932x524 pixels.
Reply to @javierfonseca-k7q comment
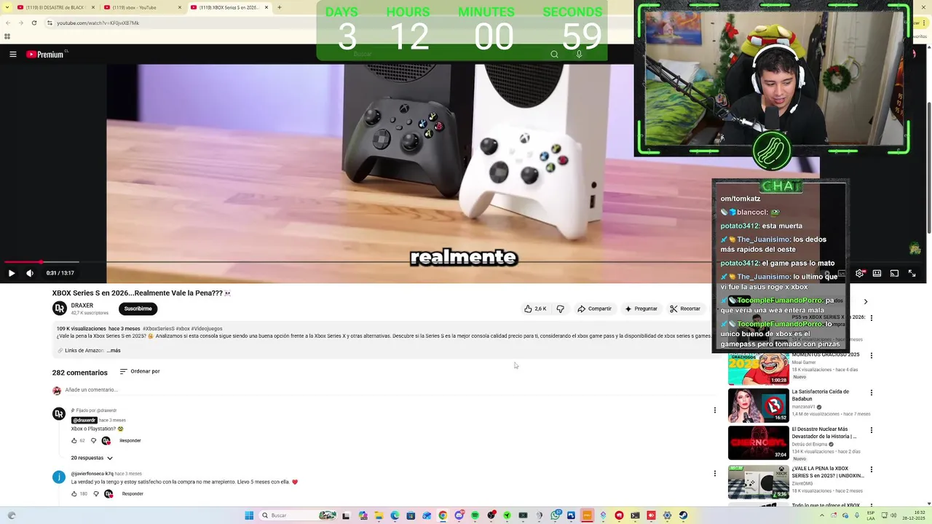coord(133,493)
